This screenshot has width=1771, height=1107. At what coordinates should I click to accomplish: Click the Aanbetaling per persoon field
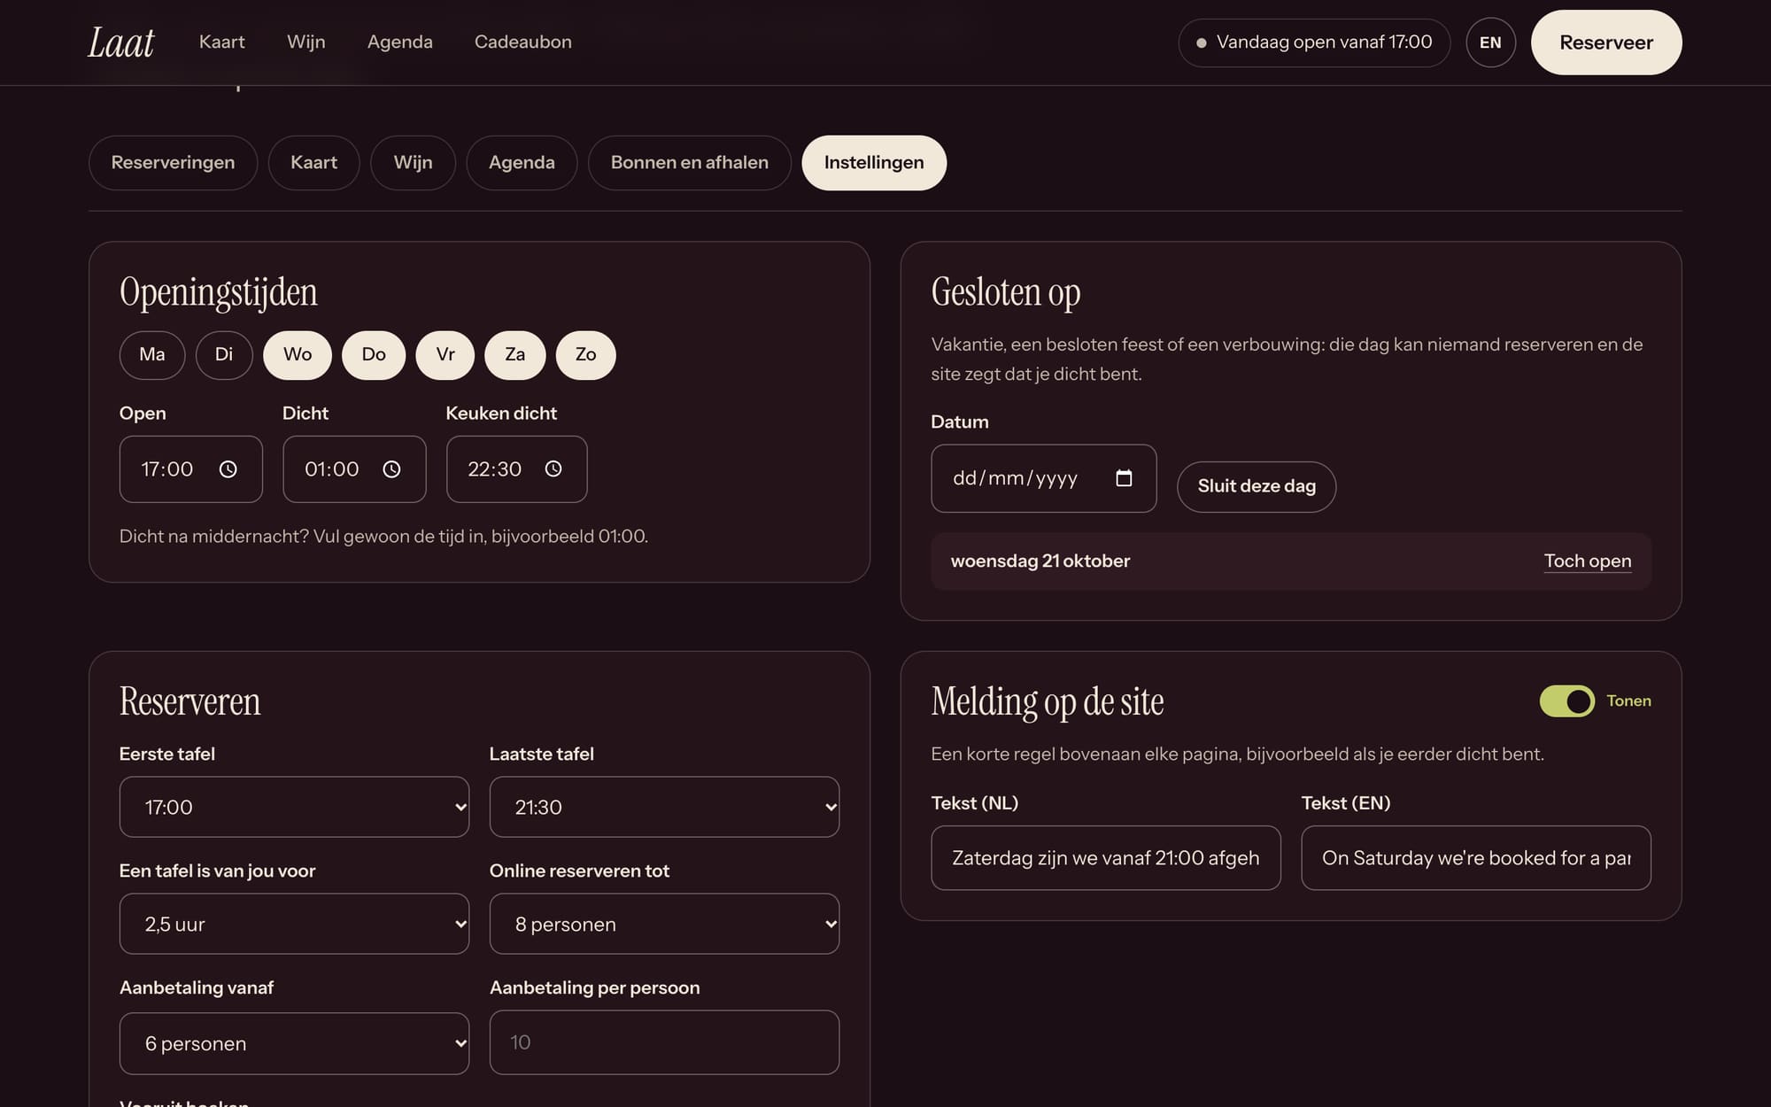point(664,1042)
